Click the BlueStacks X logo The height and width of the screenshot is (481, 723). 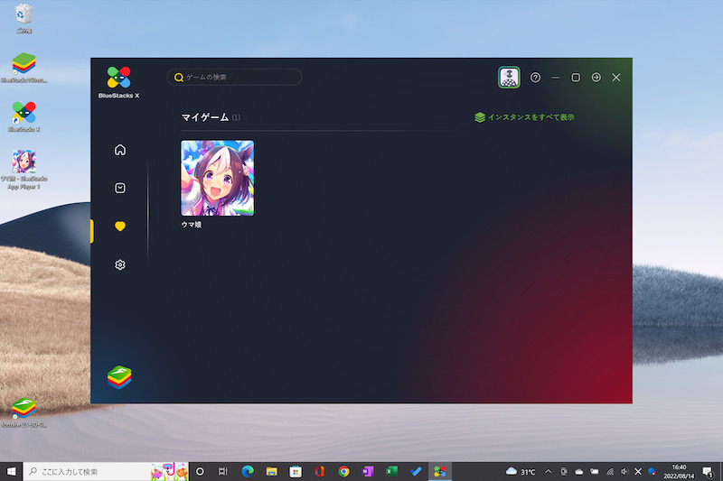118,78
